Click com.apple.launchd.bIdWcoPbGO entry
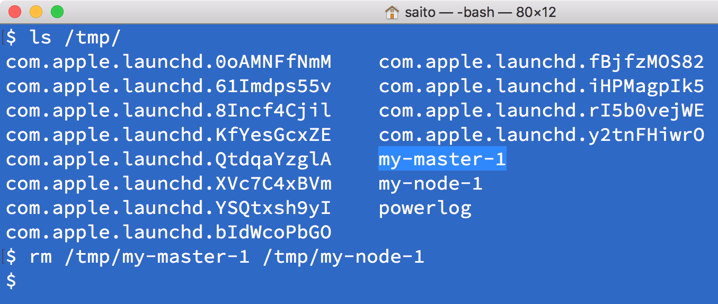The height and width of the screenshot is (304, 718). click(169, 233)
